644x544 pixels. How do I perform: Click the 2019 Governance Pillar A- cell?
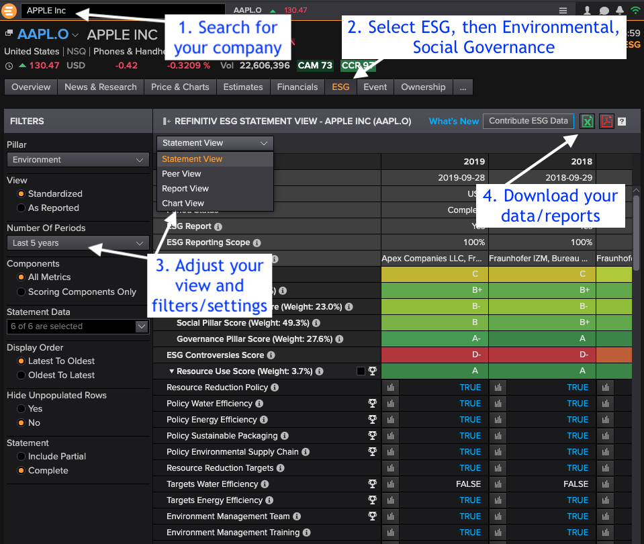click(x=434, y=339)
